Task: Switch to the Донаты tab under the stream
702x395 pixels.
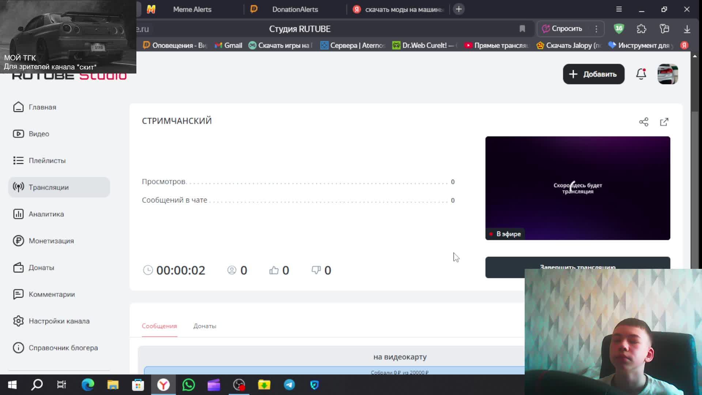Action: point(204,326)
